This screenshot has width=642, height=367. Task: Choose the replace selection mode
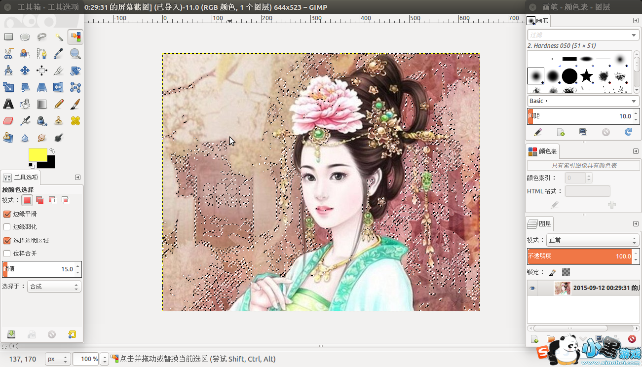click(x=27, y=200)
